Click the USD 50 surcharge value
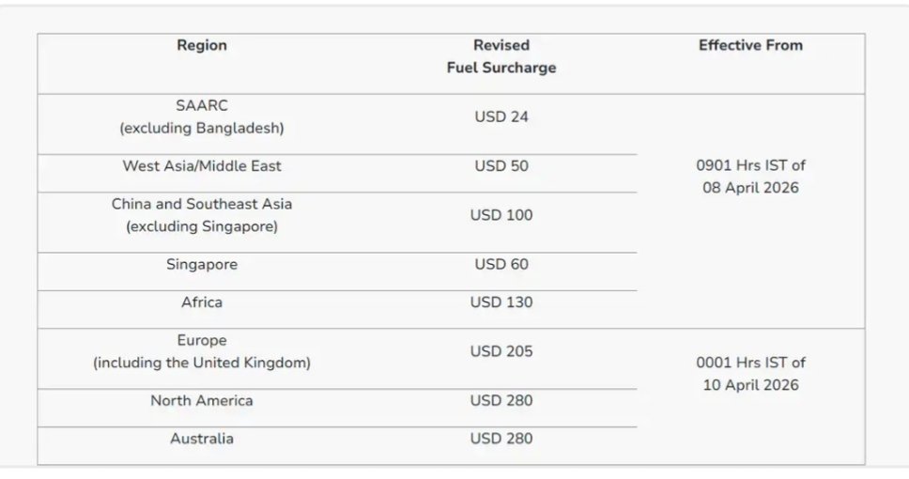 501,166
